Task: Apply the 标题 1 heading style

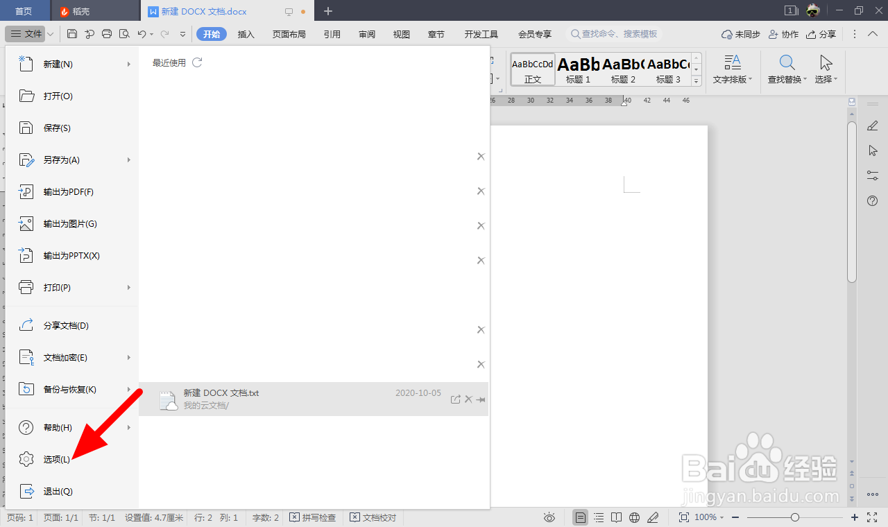Action: coord(578,69)
